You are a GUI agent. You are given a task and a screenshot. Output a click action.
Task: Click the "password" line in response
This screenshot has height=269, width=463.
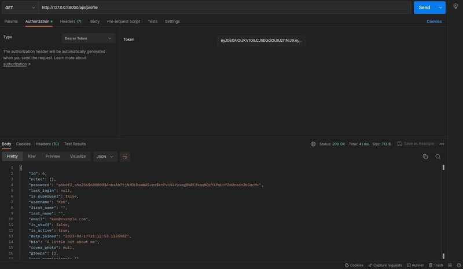[x=146, y=185]
